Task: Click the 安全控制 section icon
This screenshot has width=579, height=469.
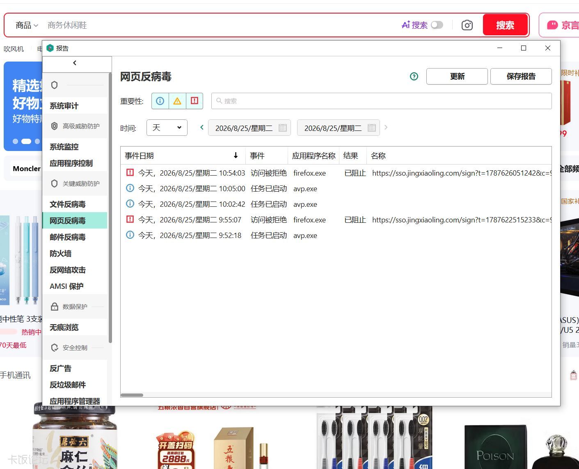Action: (x=54, y=348)
